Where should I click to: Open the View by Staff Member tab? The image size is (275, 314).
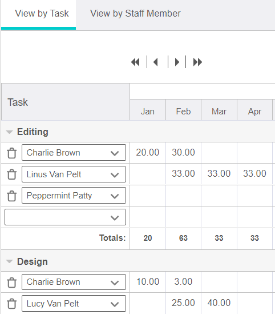[135, 14]
